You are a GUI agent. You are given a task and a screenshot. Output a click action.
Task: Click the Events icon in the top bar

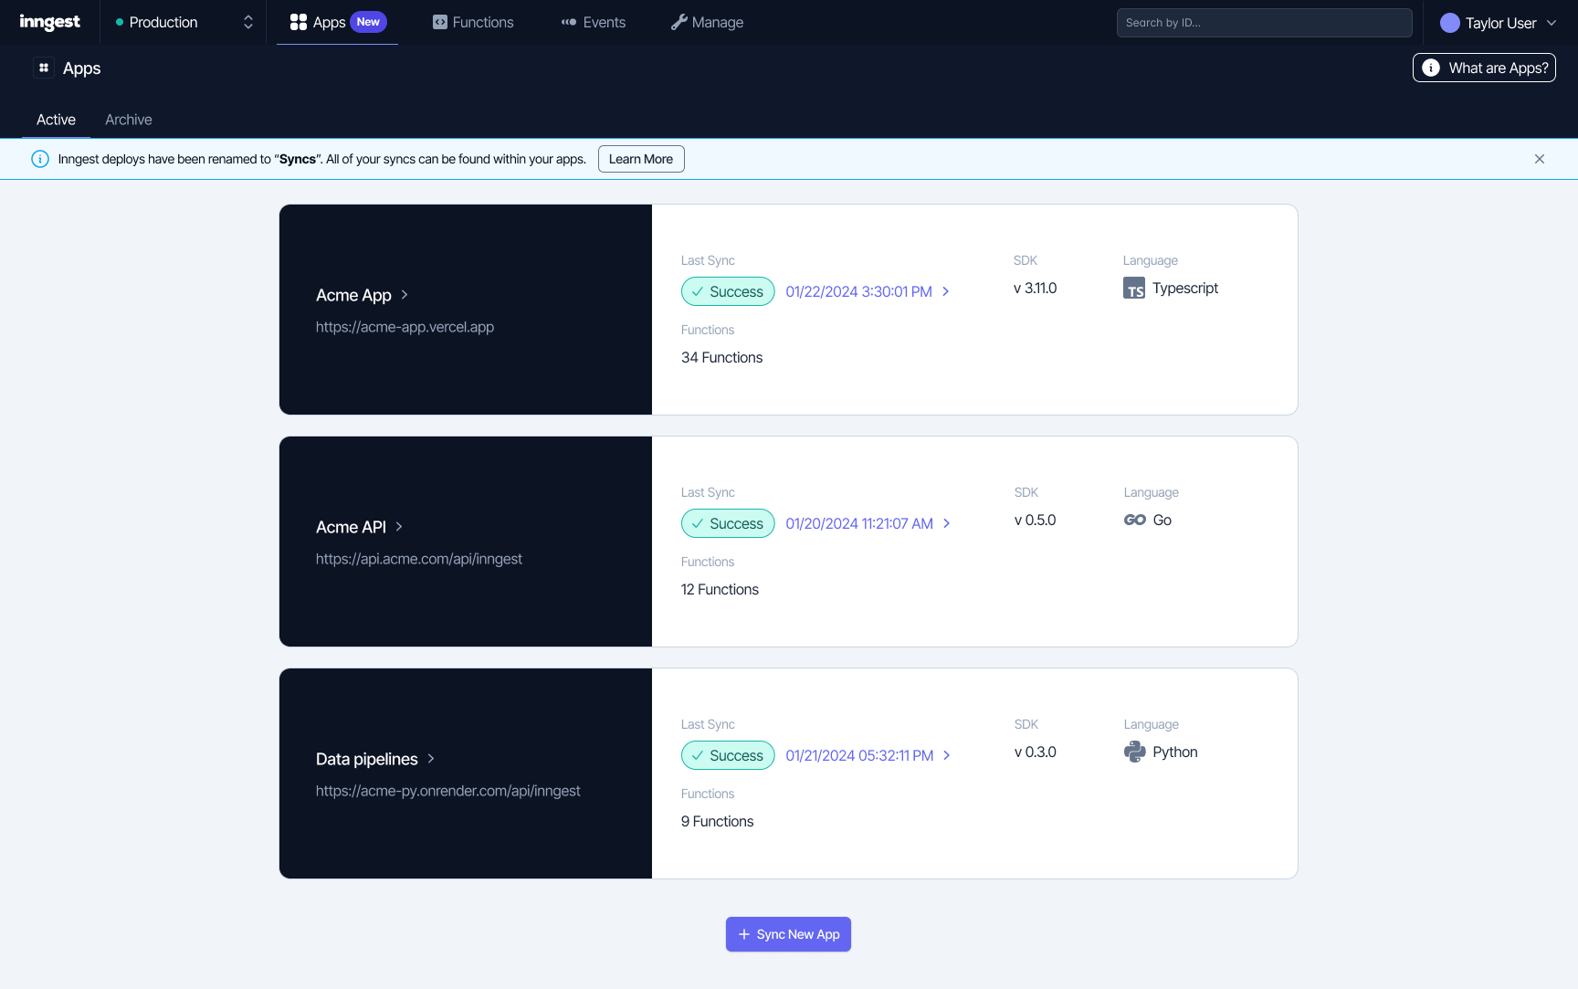coord(569,21)
